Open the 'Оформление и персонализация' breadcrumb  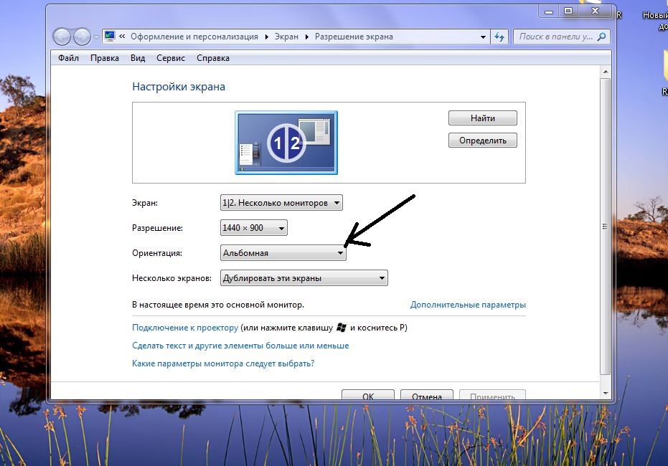pyautogui.click(x=194, y=37)
